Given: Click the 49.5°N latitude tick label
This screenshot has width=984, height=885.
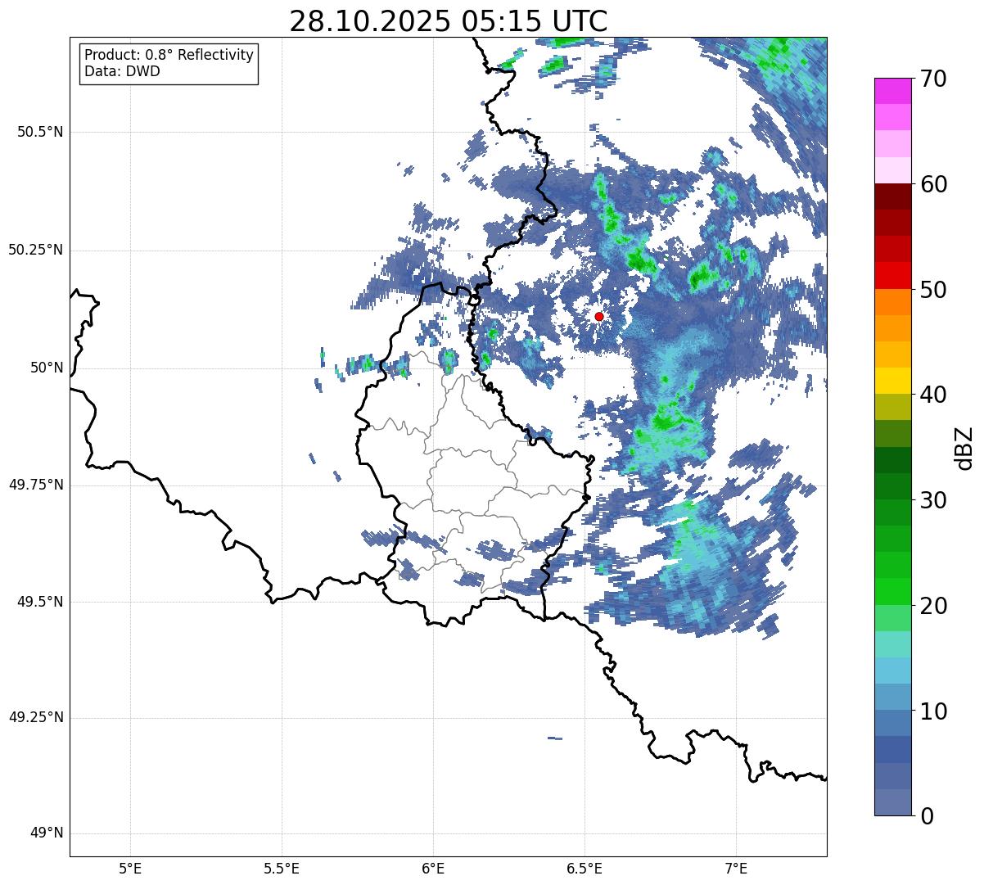Looking at the screenshot, I should (x=40, y=602).
